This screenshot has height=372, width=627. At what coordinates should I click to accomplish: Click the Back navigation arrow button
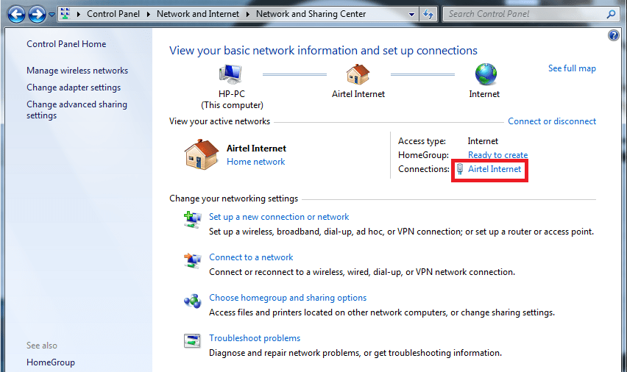tap(16, 15)
